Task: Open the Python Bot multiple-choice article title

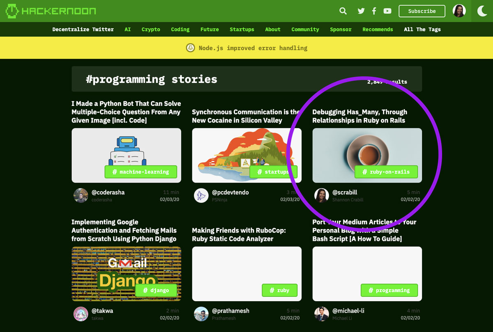Action: (126, 112)
